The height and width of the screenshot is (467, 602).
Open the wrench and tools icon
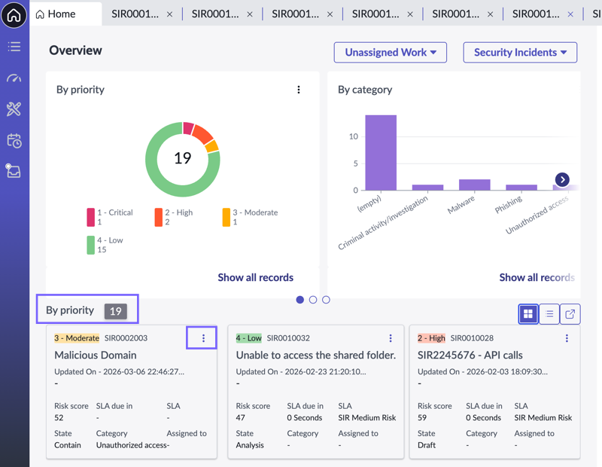point(14,109)
